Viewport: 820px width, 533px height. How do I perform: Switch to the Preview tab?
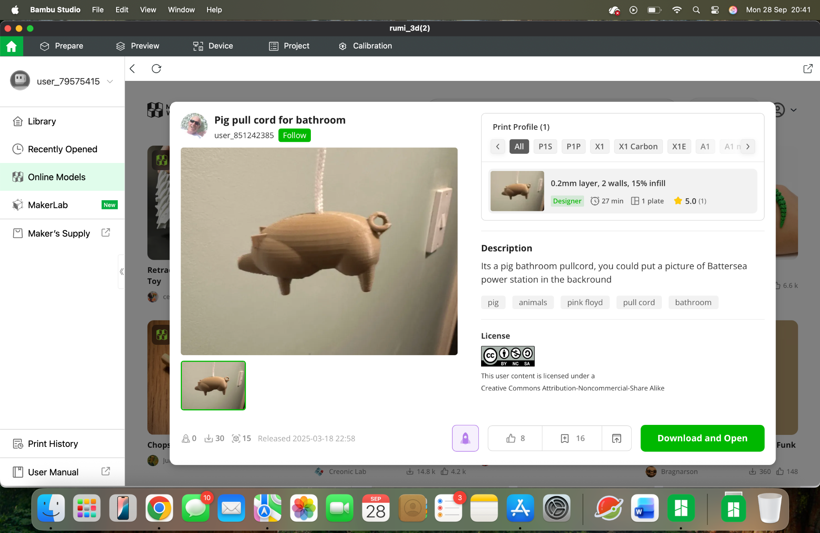[x=137, y=46]
